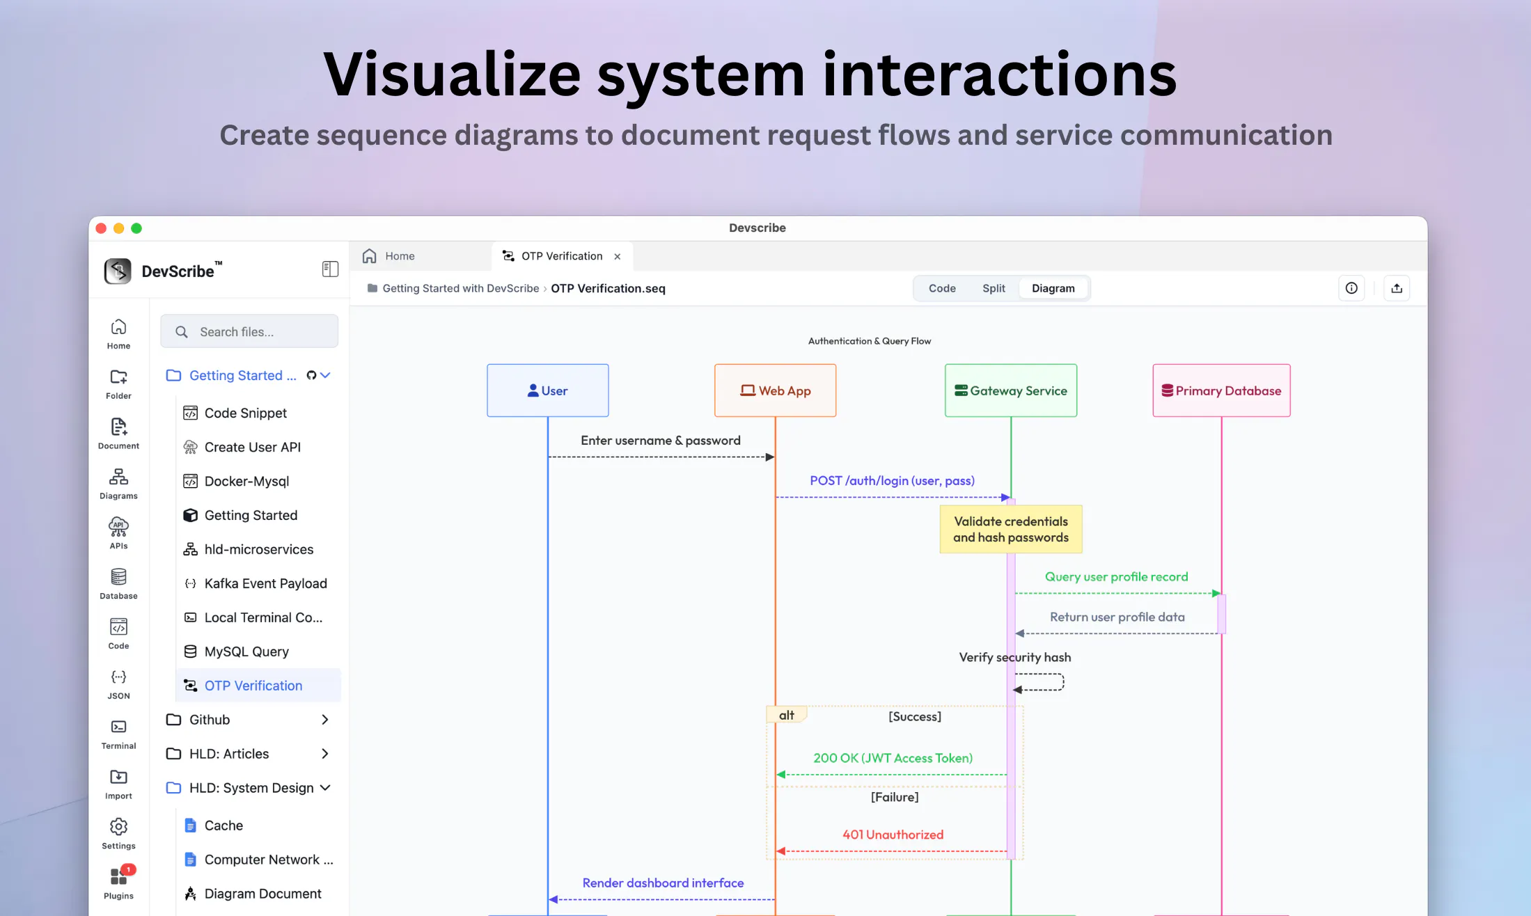Click the alt fragment label

tap(787, 716)
